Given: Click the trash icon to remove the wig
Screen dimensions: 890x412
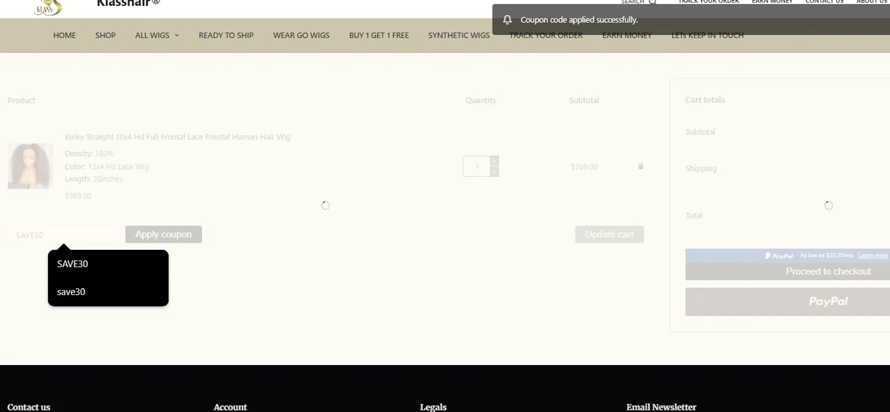Looking at the screenshot, I should (x=640, y=166).
